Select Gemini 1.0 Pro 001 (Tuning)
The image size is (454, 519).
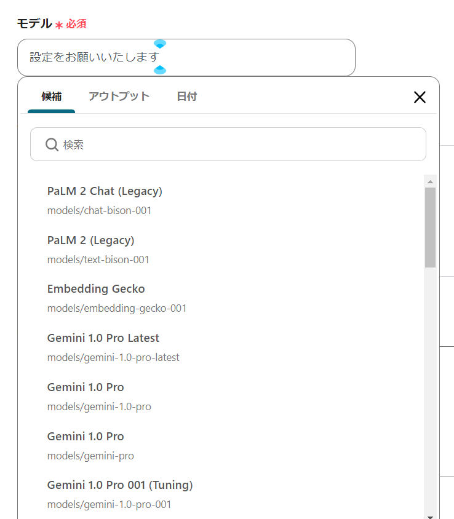[120, 485]
